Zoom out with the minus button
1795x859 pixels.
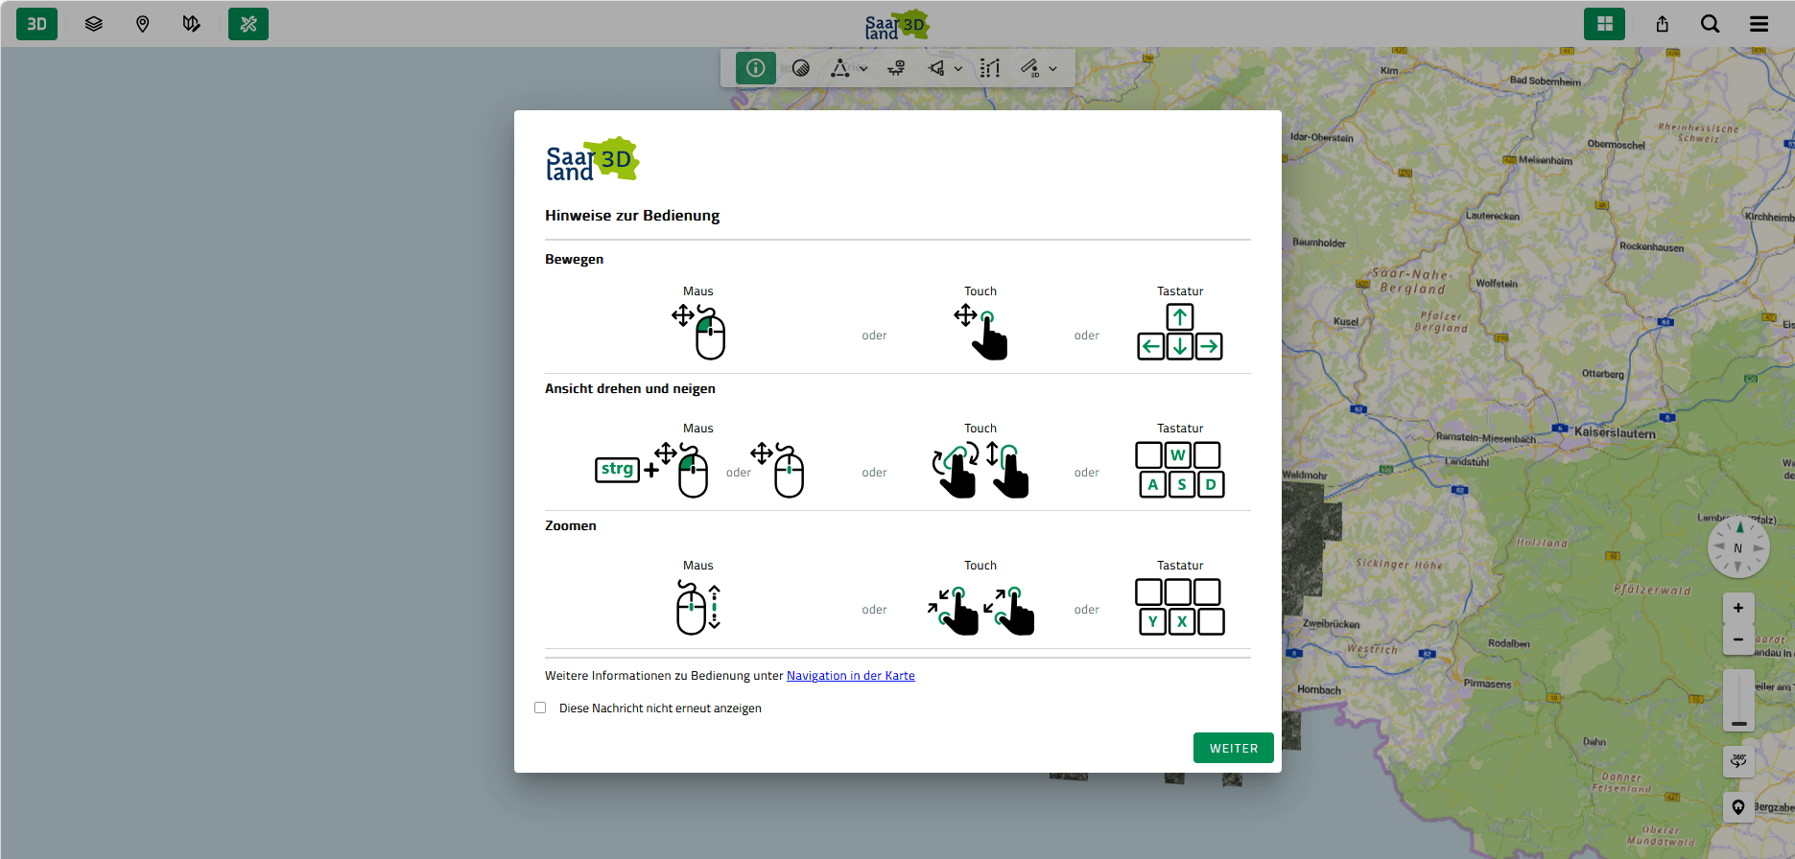pos(1738,639)
